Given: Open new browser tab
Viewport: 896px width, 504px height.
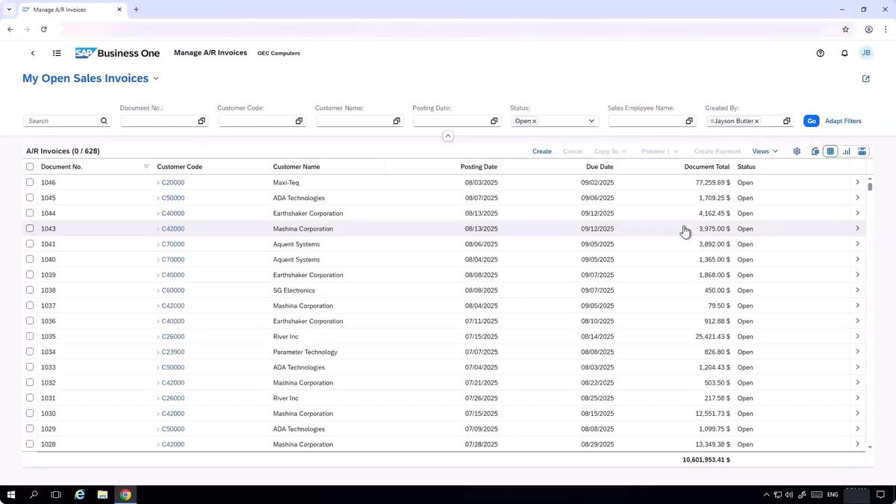Looking at the screenshot, I should pos(136,10).
